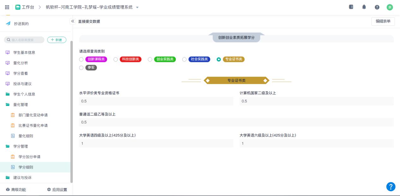Choose the 参军 radio option

pos(81,68)
